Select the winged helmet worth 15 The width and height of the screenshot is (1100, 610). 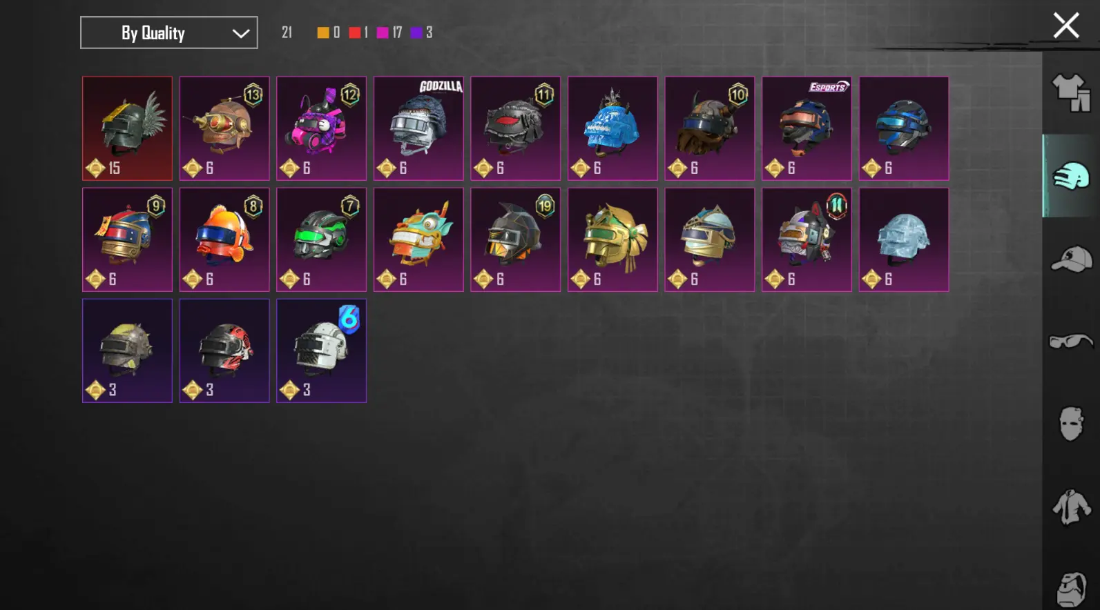127,128
